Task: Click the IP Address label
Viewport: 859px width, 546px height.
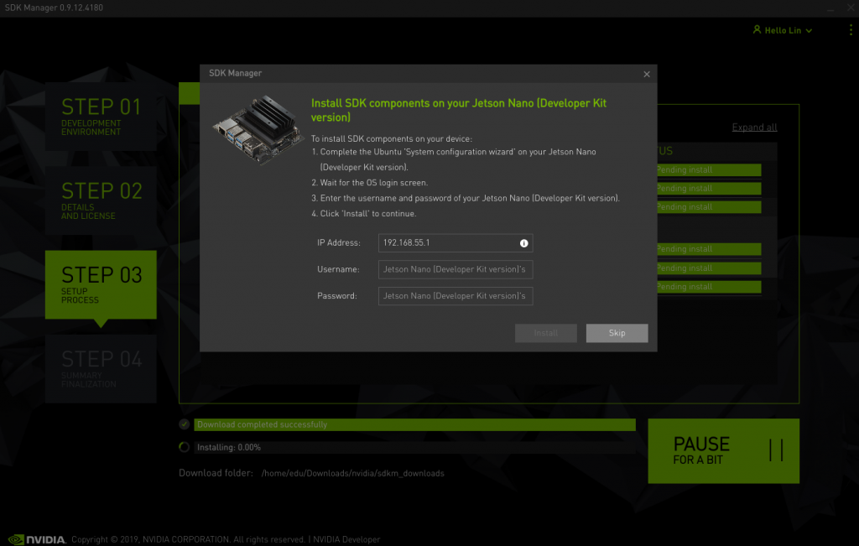Action: (x=339, y=242)
